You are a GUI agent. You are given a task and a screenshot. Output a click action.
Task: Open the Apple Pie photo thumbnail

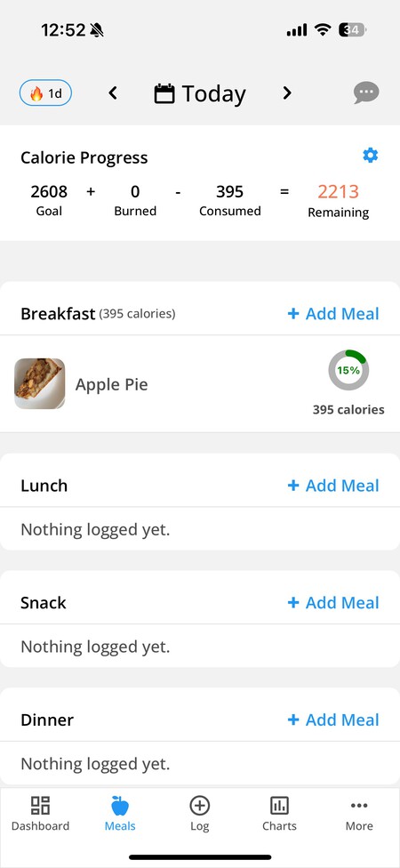click(39, 383)
